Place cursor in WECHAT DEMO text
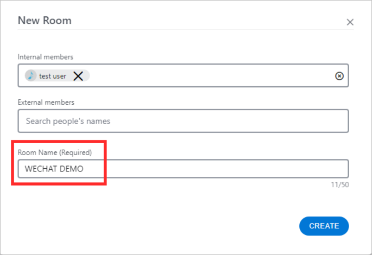 [x=54, y=169]
